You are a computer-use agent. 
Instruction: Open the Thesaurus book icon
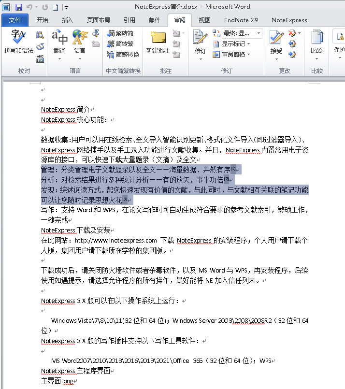pyautogui.click(x=40, y=47)
